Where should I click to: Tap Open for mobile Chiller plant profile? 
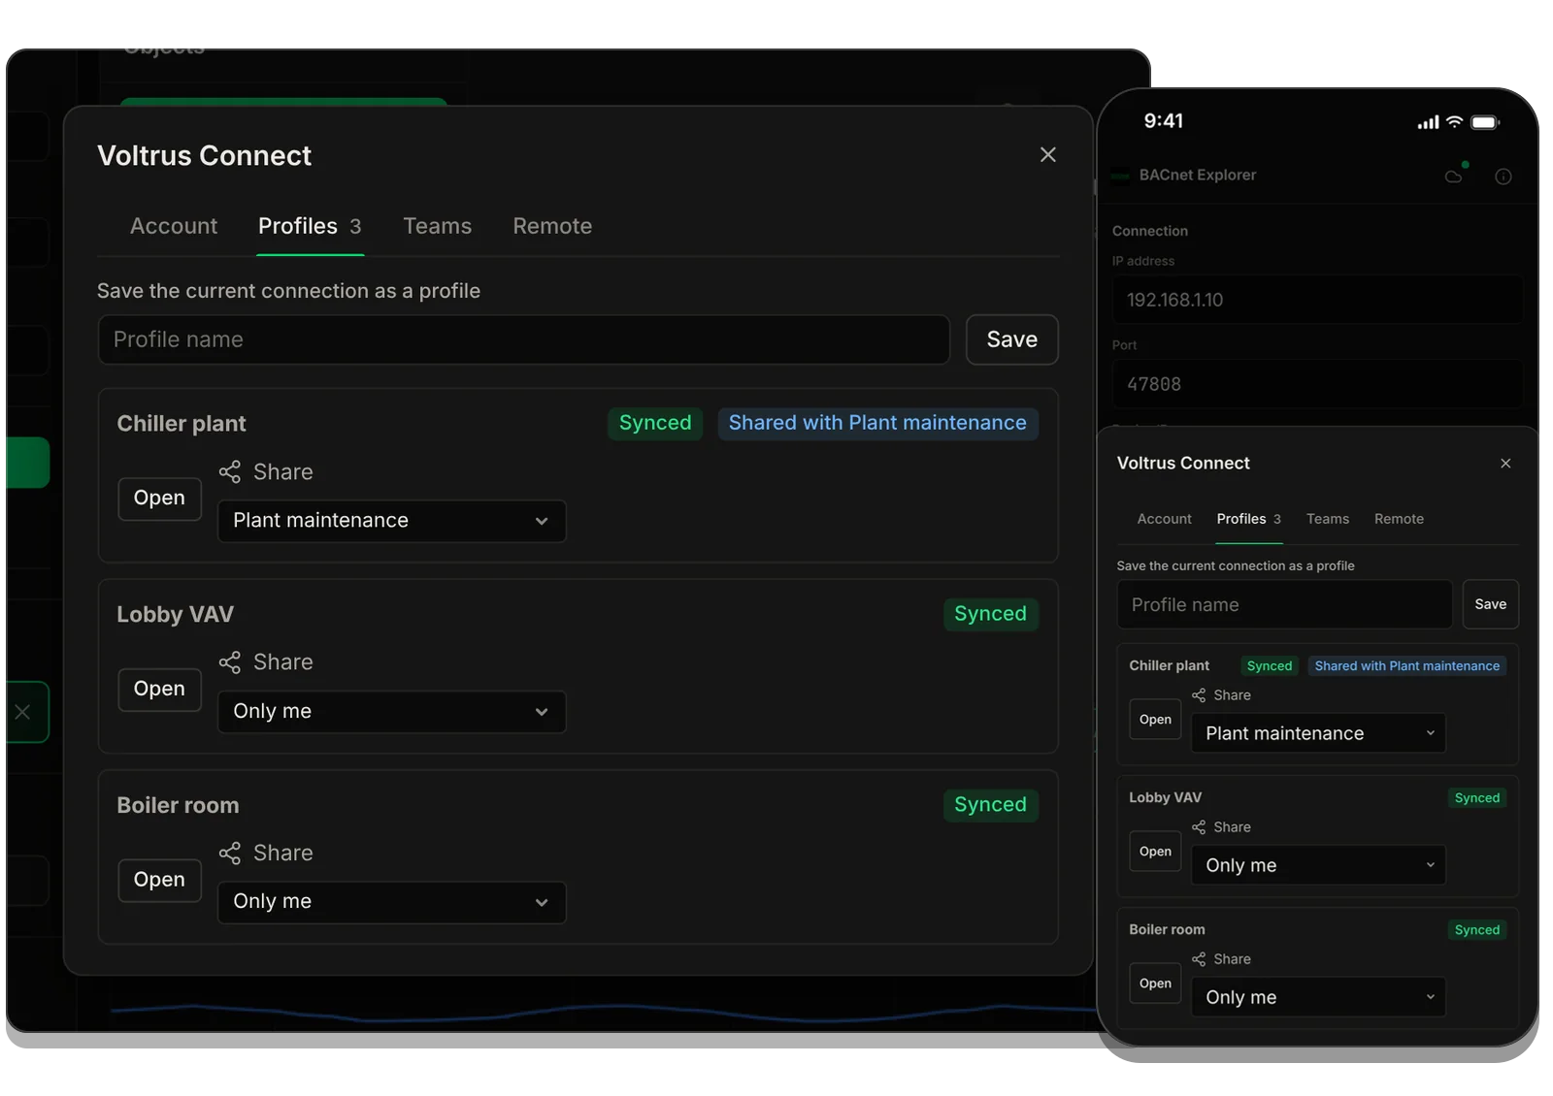(1155, 720)
